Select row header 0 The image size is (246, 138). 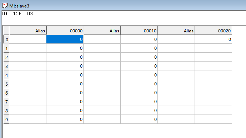6,39
